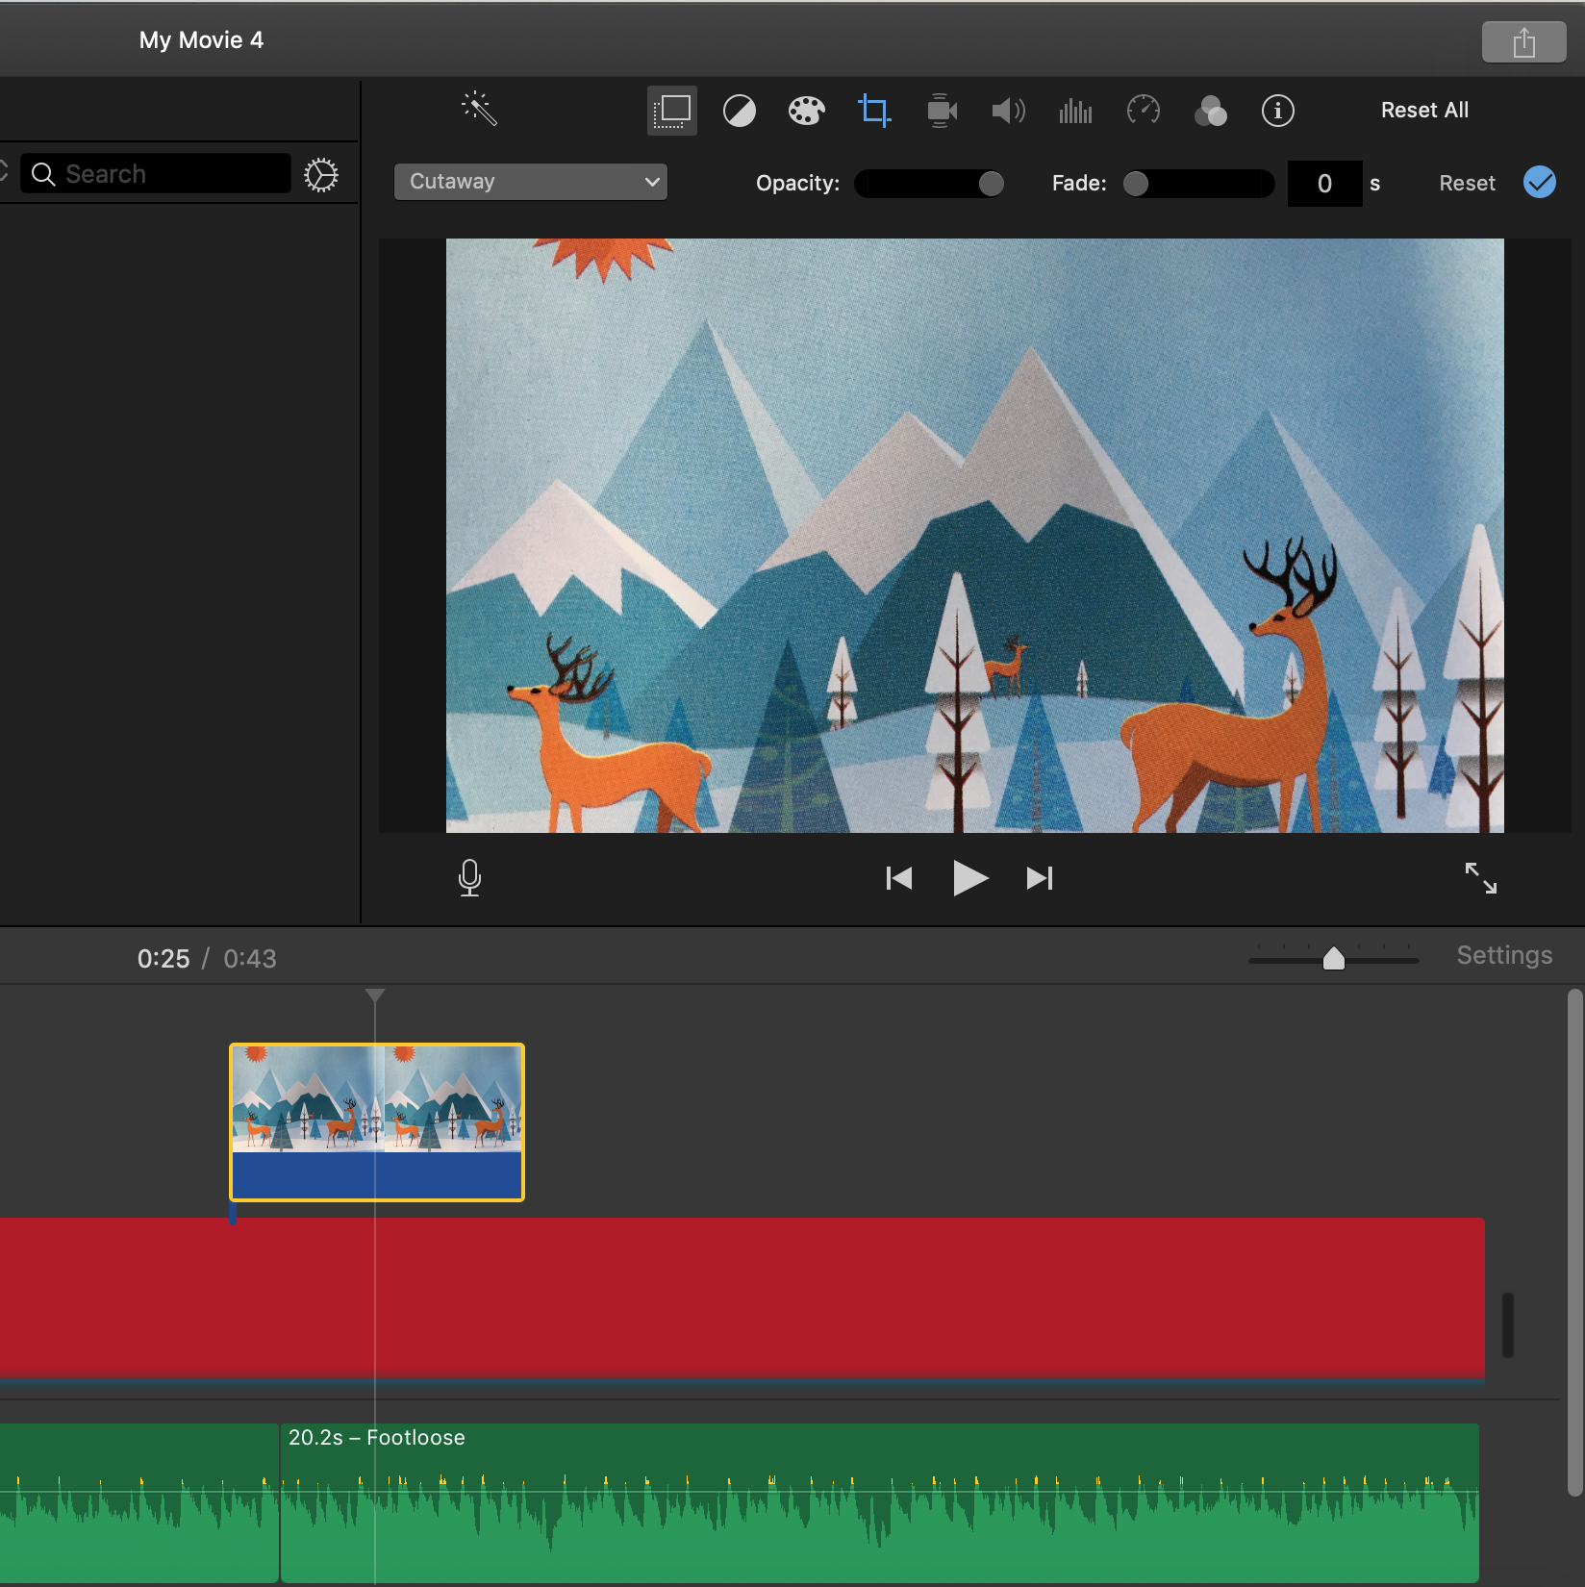Show clip information panel
1585x1587 pixels.
tap(1277, 111)
